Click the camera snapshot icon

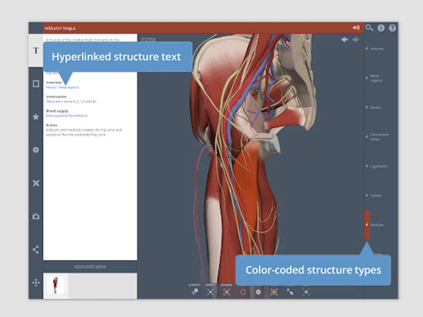point(36,217)
